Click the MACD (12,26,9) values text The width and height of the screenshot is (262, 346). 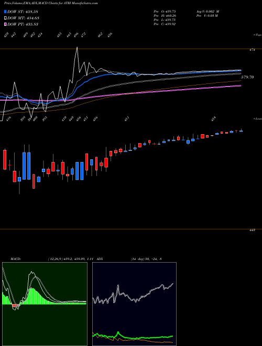click(71, 258)
